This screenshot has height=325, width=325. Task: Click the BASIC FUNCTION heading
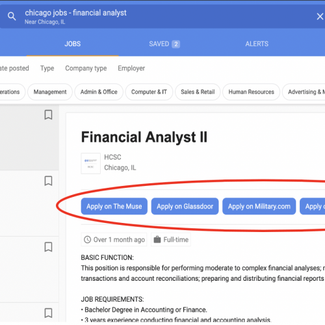pos(107,257)
